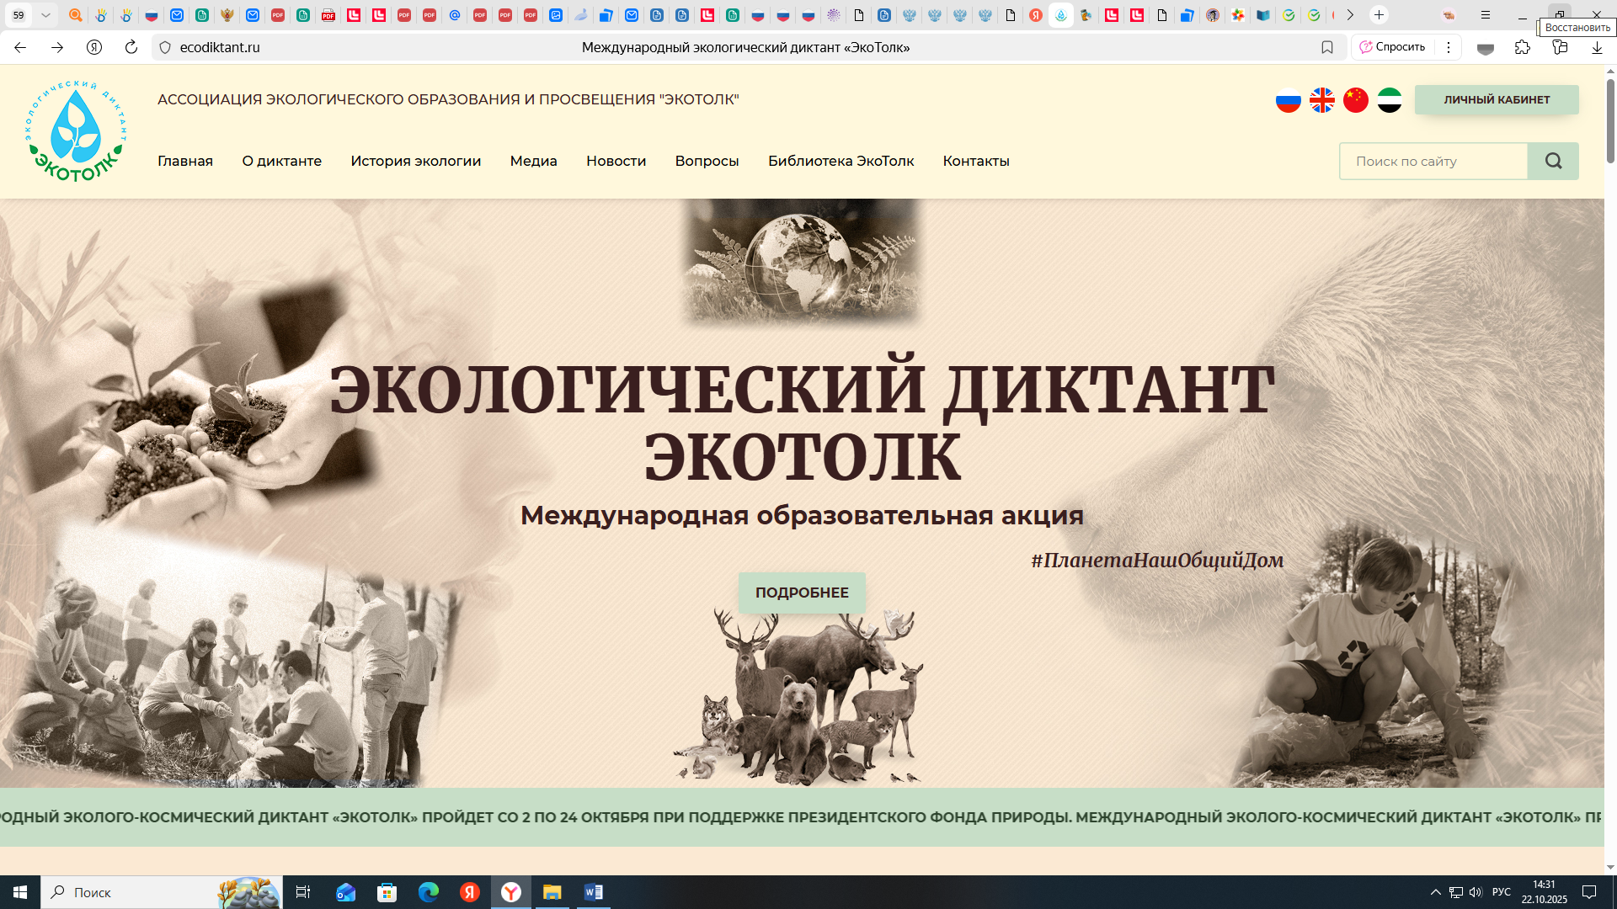Switch to Word on the taskbar
The height and width of the screenshot is (909, 1617).
(x=594, y=892)
